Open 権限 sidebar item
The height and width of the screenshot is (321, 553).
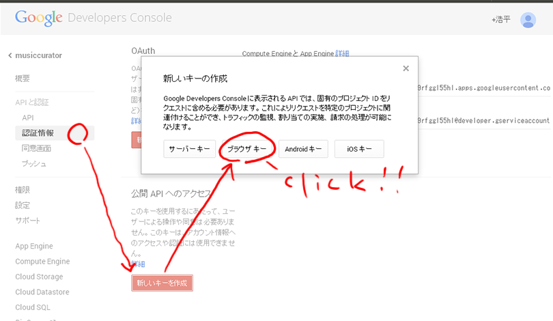point(23,190)
